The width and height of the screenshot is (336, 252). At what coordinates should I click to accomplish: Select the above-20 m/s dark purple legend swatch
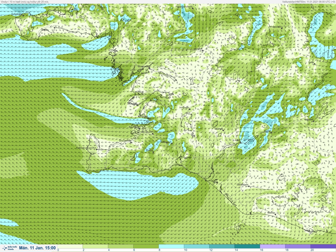tap(323, 246)
